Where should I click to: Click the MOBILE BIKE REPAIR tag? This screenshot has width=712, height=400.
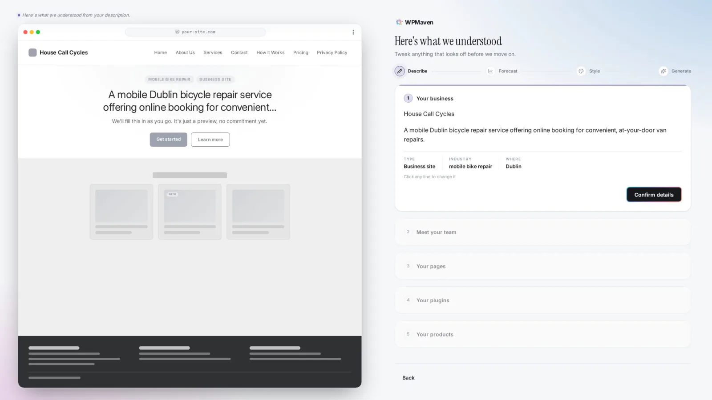(169, 80)
